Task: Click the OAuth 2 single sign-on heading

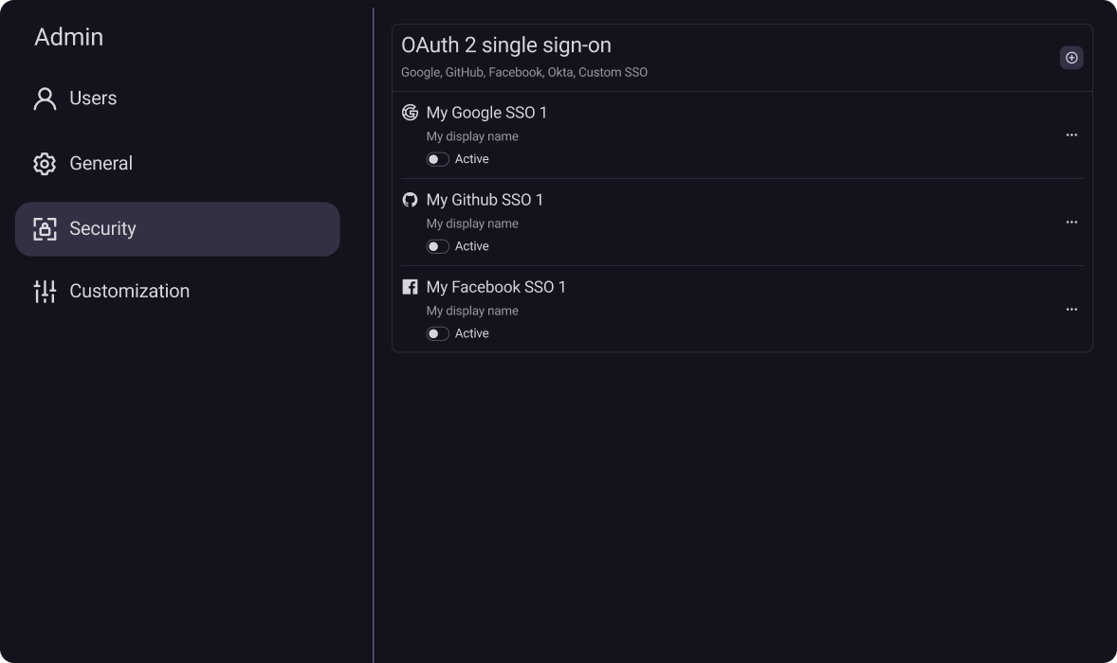Action: pyautogui.click(x=505, y=45)
